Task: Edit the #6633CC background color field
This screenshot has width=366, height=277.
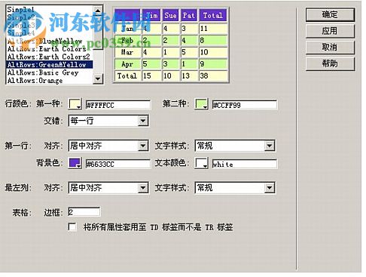Action: click(x=118, y=164)
